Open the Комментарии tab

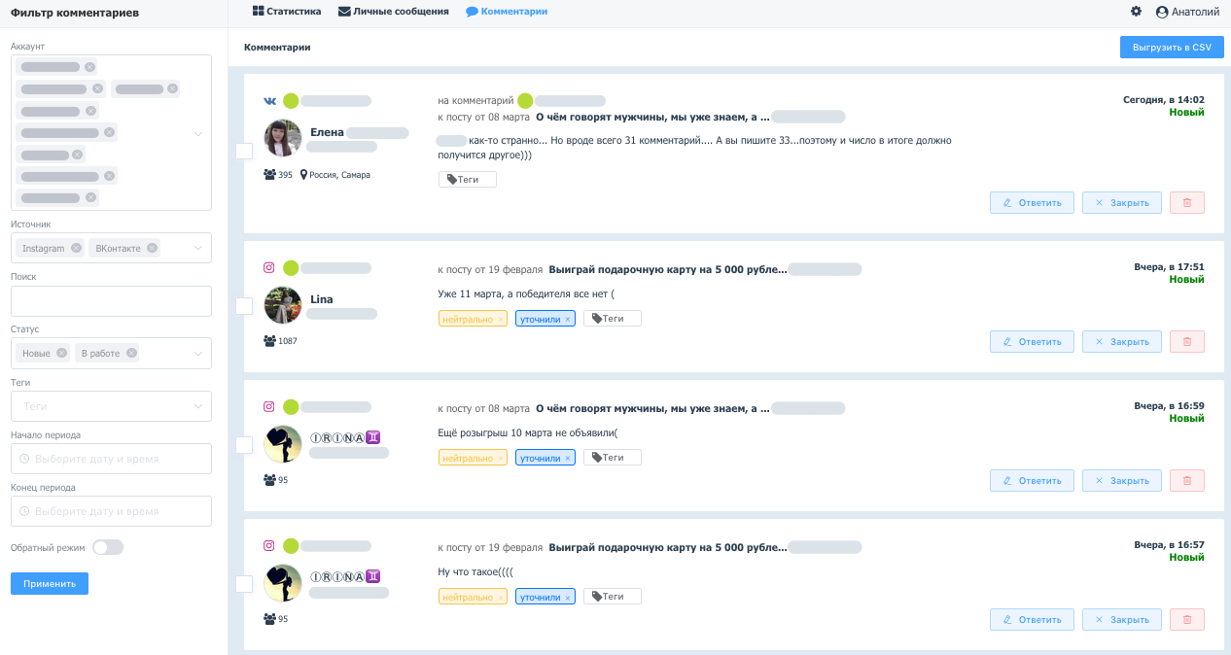(x=506, y=12)
